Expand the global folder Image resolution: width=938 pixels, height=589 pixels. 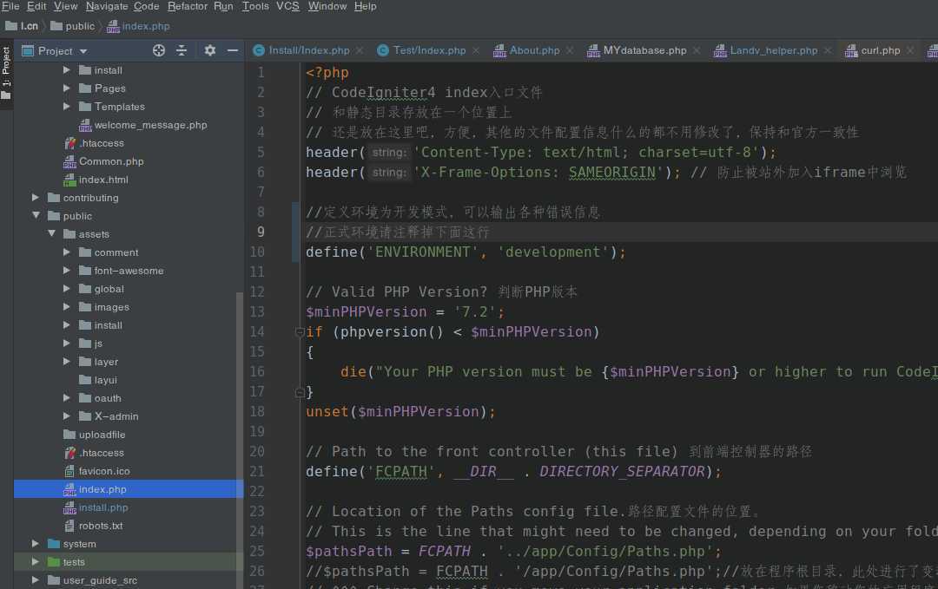click(66, 289)
